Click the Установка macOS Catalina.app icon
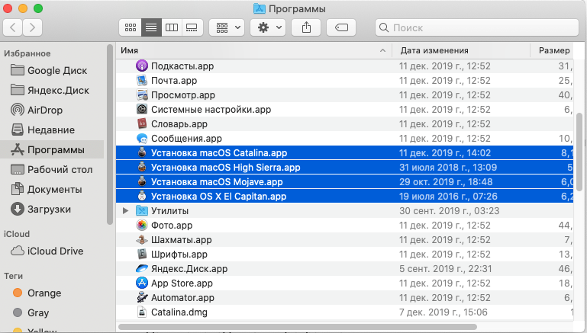 (x=142, y=152)
